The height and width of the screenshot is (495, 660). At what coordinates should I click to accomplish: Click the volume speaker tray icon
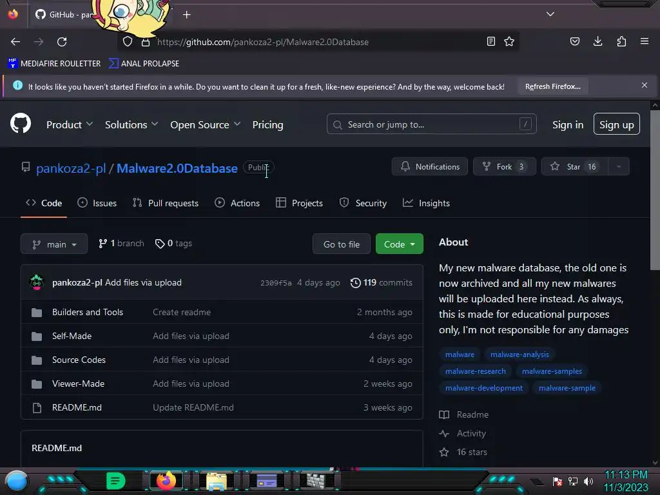pos(588,481)
